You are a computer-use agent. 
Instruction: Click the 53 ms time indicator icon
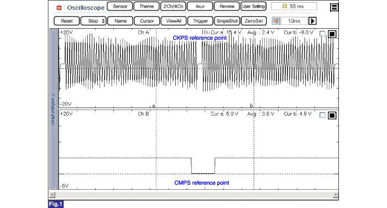point(285,6)
